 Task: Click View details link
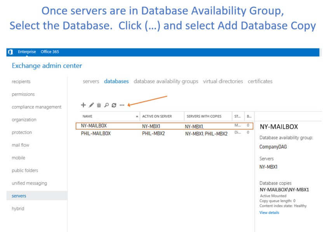pyautogui.click(x=269, y=213)
